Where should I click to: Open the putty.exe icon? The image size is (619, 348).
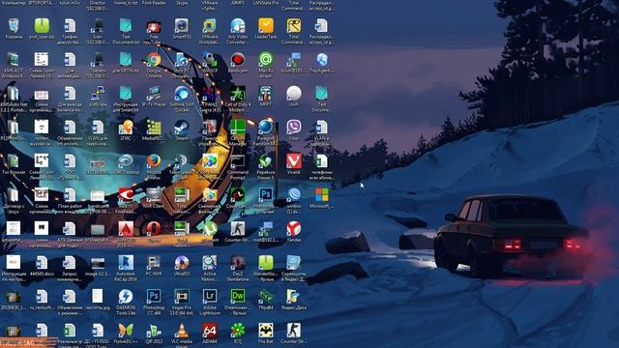(x=98, y=94)
